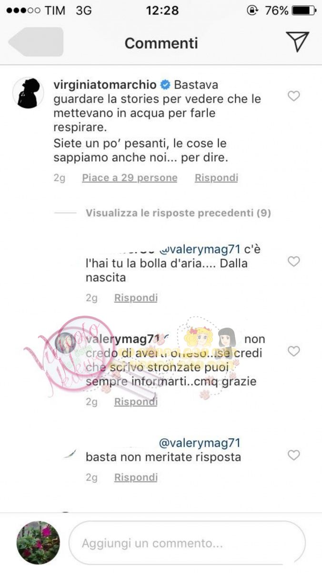
Task: Like the 'basta non meritate risposta' reply
Action: click(x=294, y=456)
